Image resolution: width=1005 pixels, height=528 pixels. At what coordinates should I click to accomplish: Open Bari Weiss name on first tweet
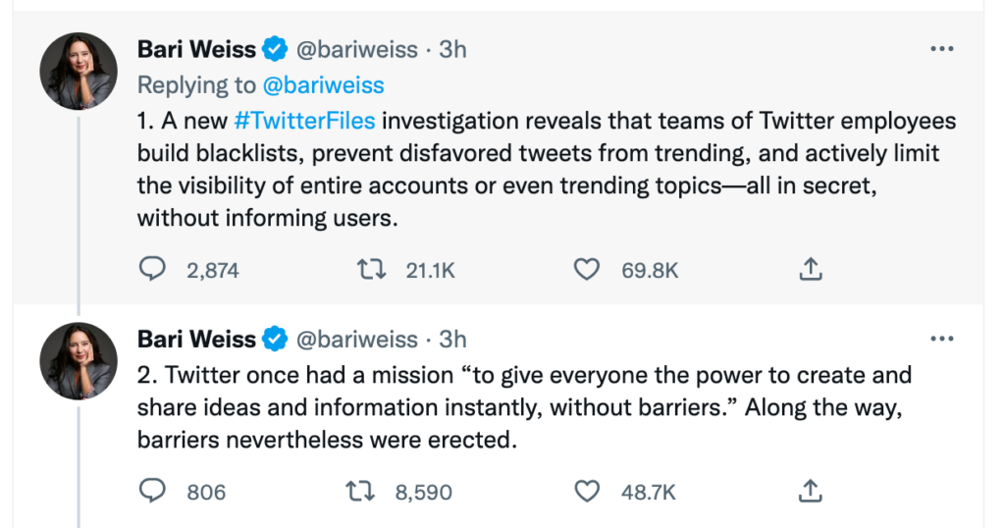point(196,49)
